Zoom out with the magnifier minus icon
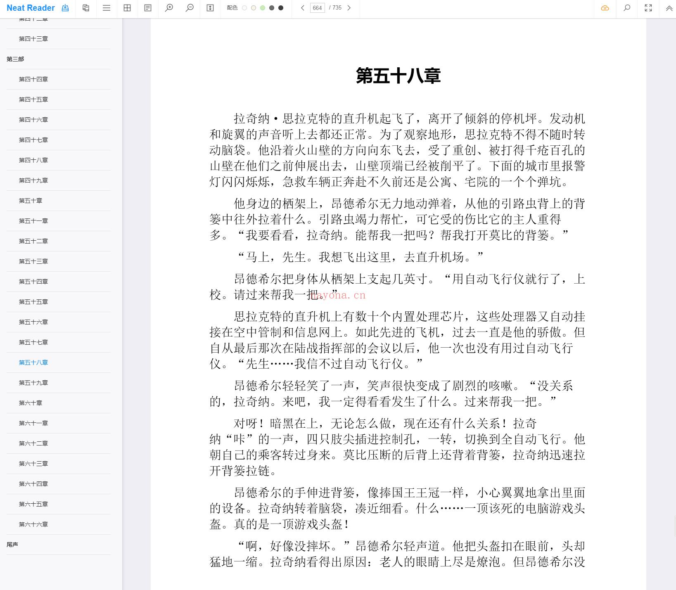 [190, 8]
